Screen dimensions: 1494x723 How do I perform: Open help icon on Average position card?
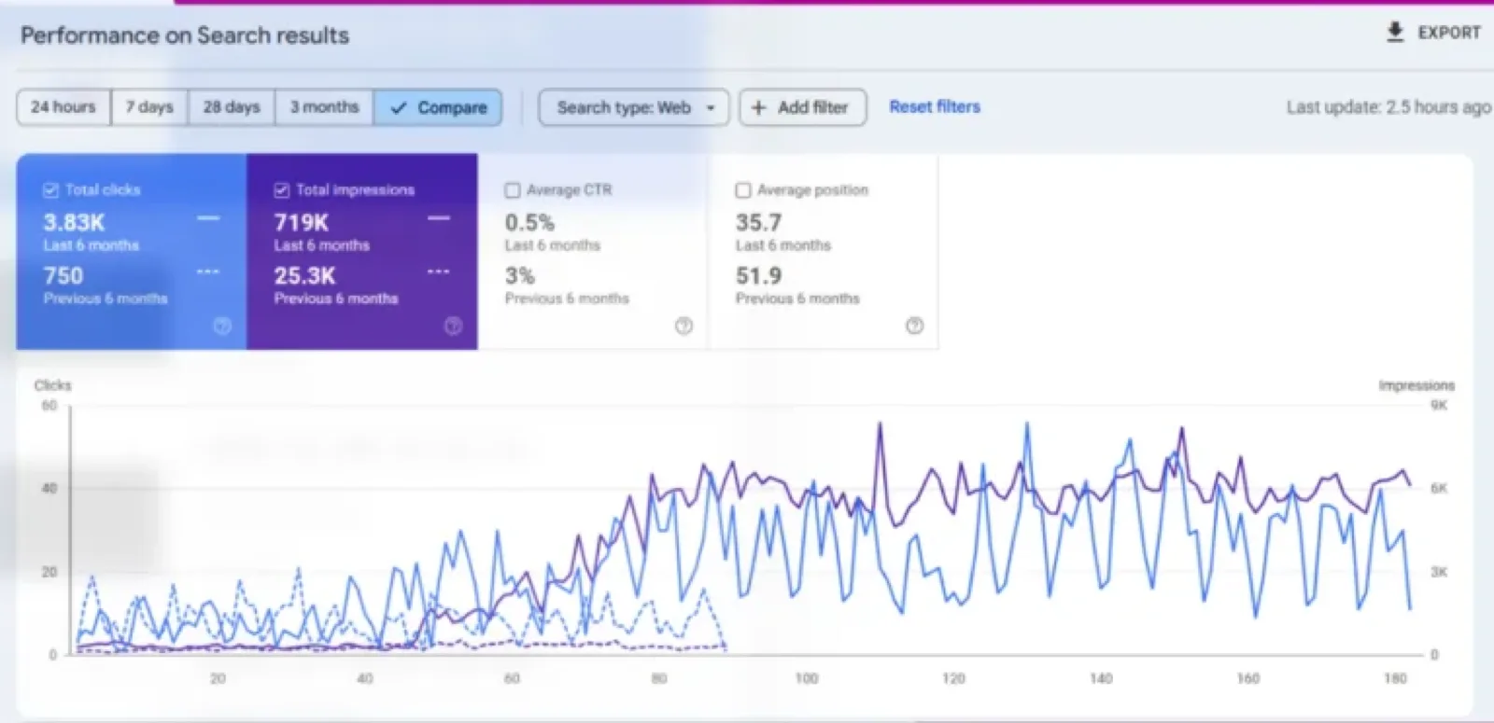914,326
